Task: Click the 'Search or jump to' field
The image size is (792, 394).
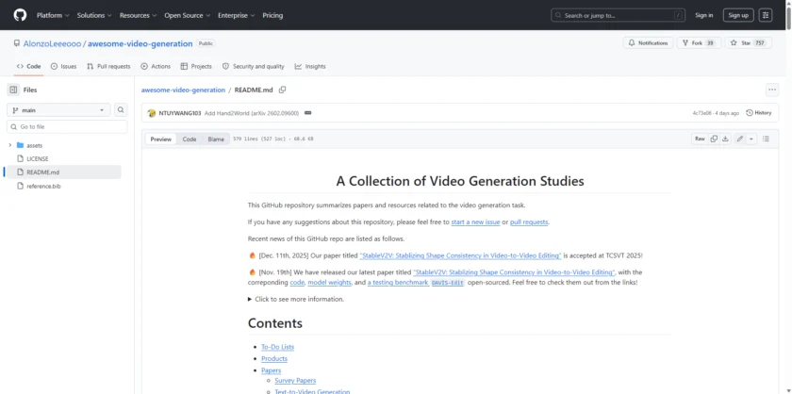Action: (619, 15)
